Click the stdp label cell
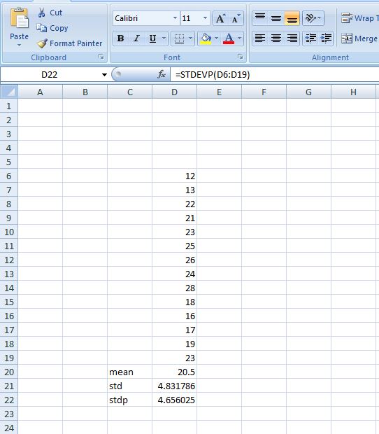The width and height of the screenshot is (379, 434). (129, 400)
